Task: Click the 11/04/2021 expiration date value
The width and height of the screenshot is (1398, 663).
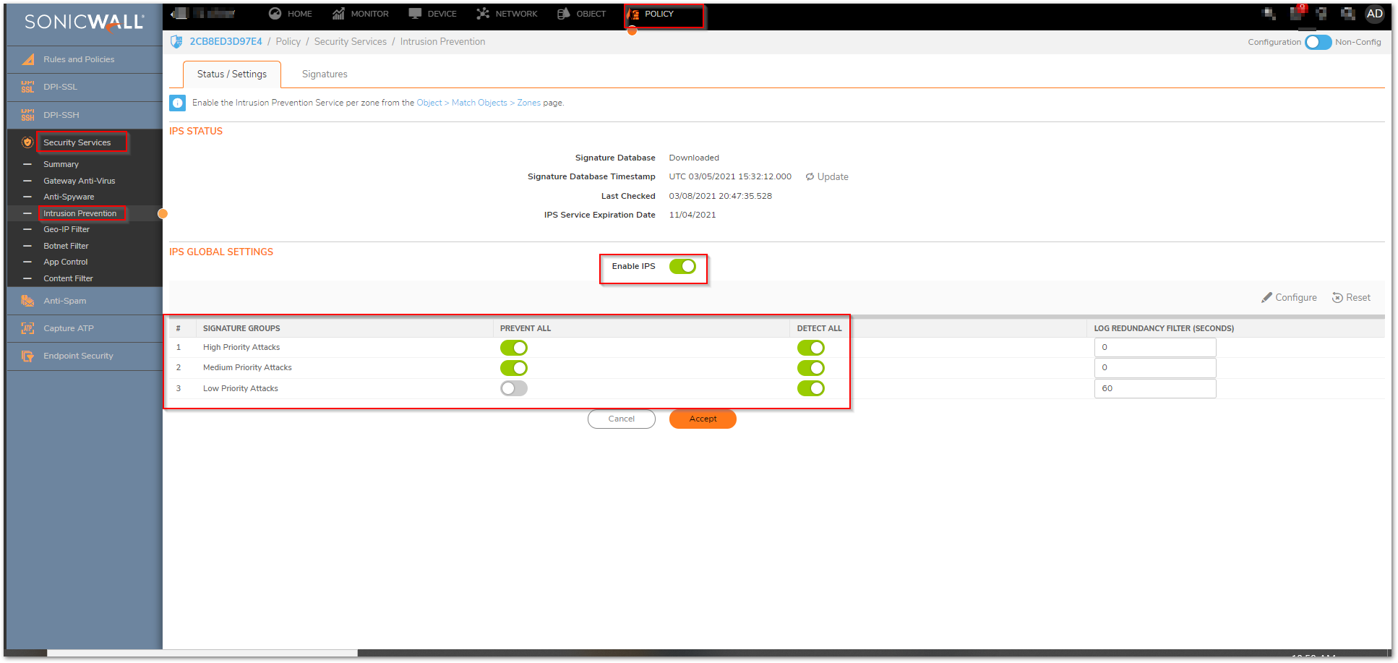Action: pos(692,215)
